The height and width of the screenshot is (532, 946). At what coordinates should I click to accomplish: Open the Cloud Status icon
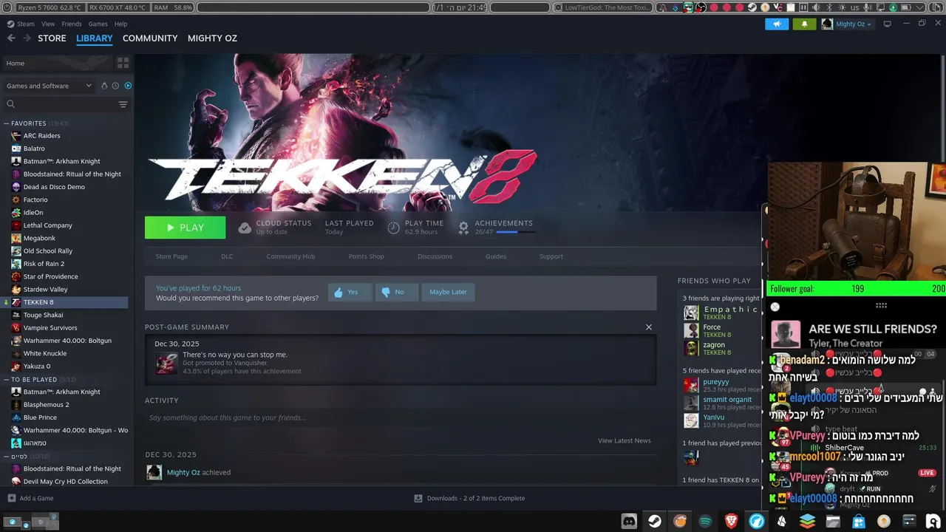[245, 228]
